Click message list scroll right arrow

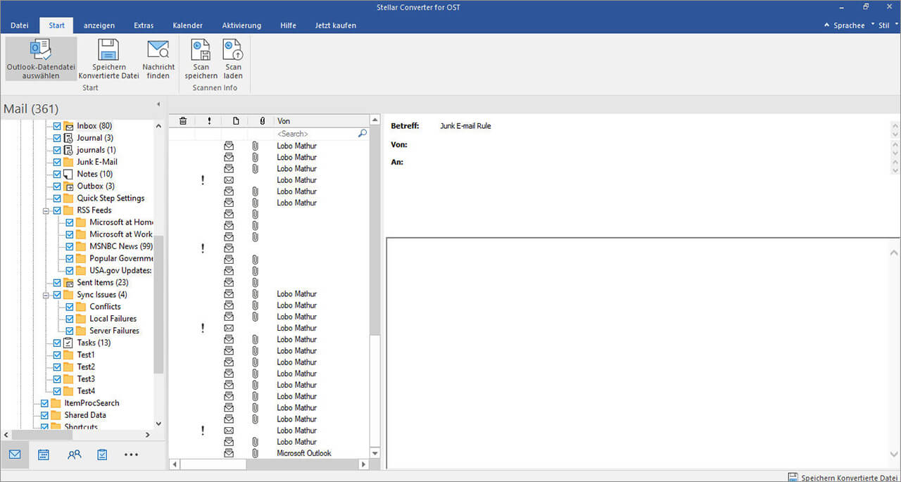tap(364, 464)
